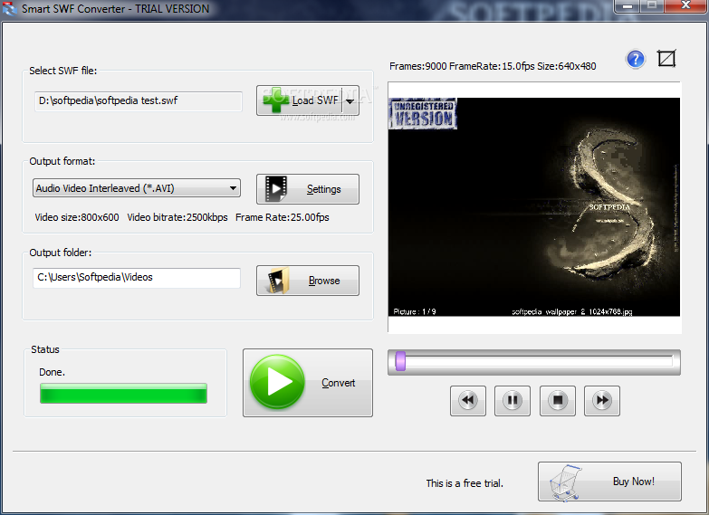This screenshot has width=709, height=515.
Task: Click the purple preview seek slider handle
Action: (400, 361)
